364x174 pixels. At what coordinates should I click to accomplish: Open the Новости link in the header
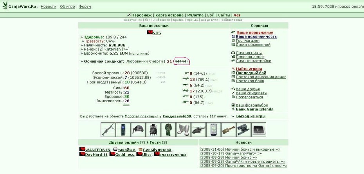click(48, 7)
